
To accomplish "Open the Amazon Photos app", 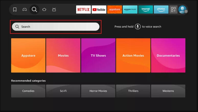I will 161,10.
